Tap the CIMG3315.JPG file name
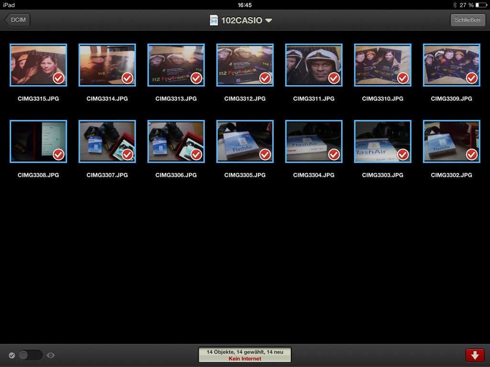Image resolution: width=490 pixels, height=367 pixels. coord(38,98)
